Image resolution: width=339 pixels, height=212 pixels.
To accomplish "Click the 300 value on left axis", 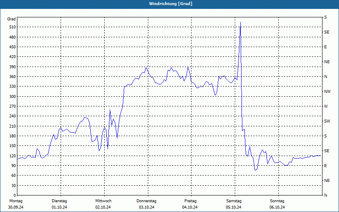I will pos(12,96).
